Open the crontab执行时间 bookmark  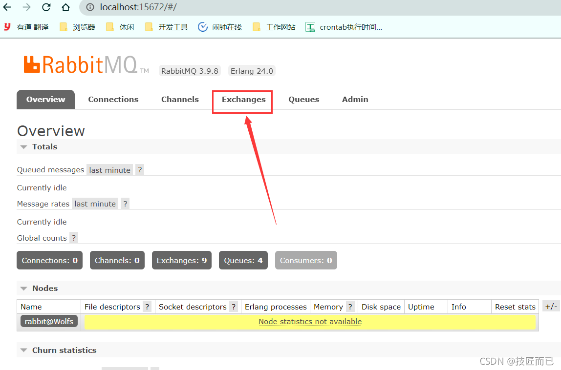[x=344, y=27]
